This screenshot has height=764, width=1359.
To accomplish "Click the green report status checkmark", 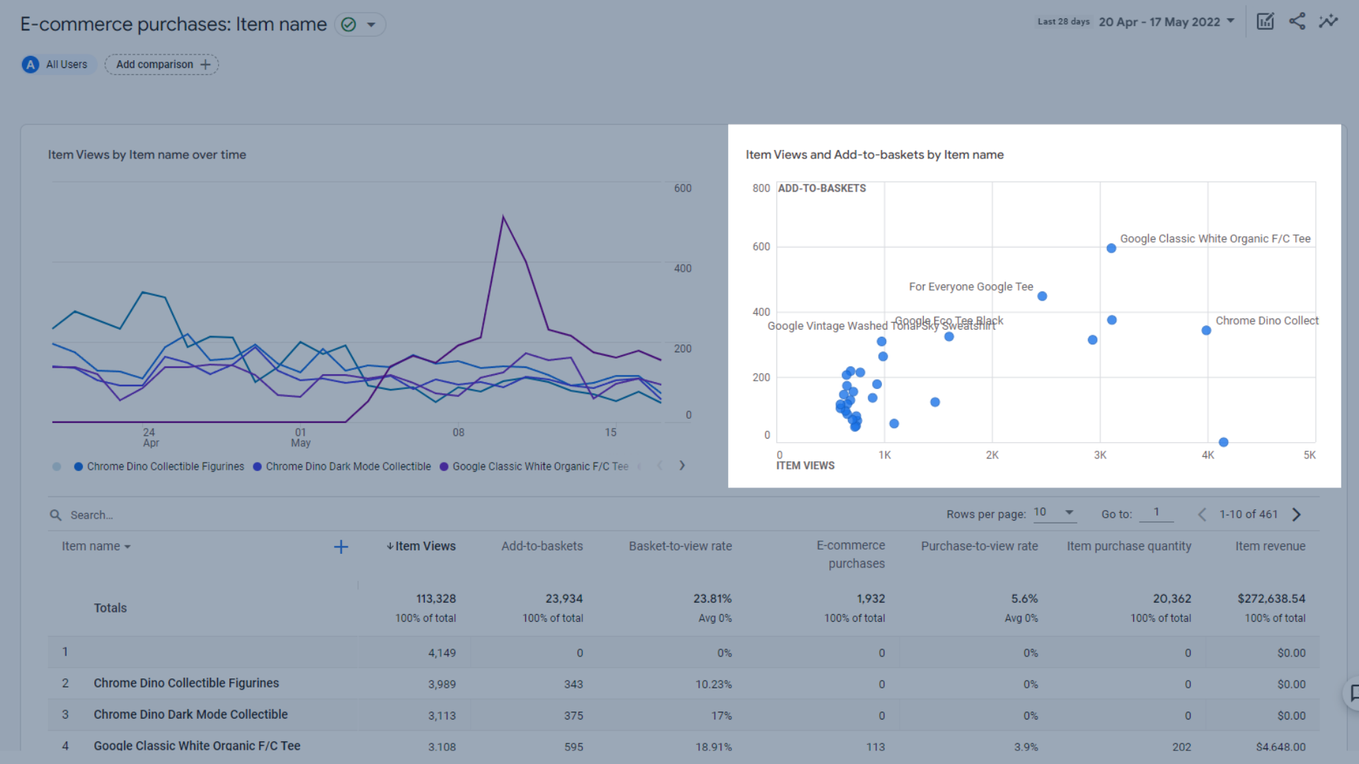I will 348,25.
